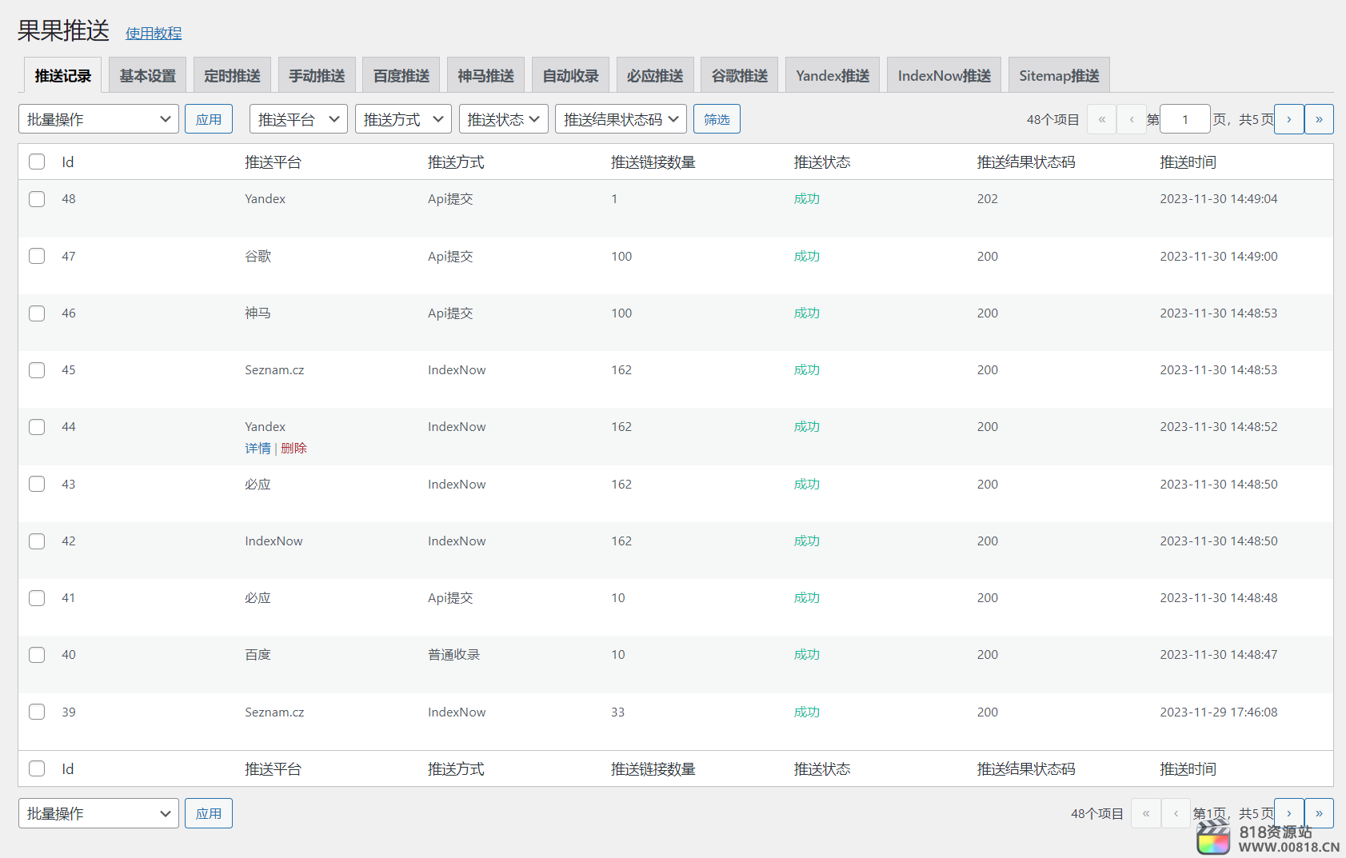Click timestamp 2023-11-30 14:49:04
The height and width of the screenshot is (858, 1346).
coord(1218,199)
